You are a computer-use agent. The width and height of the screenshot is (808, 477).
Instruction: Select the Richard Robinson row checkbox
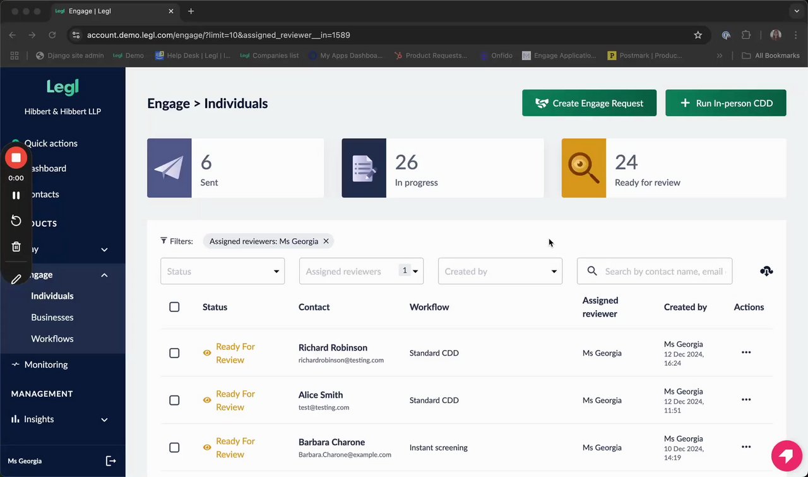(174, 353)
